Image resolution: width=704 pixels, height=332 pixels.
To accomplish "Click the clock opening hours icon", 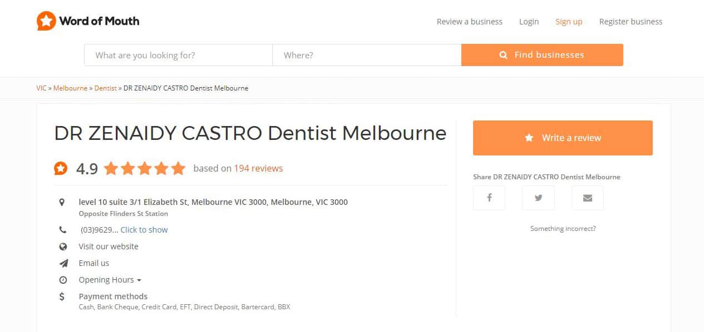I will point(63,280).
